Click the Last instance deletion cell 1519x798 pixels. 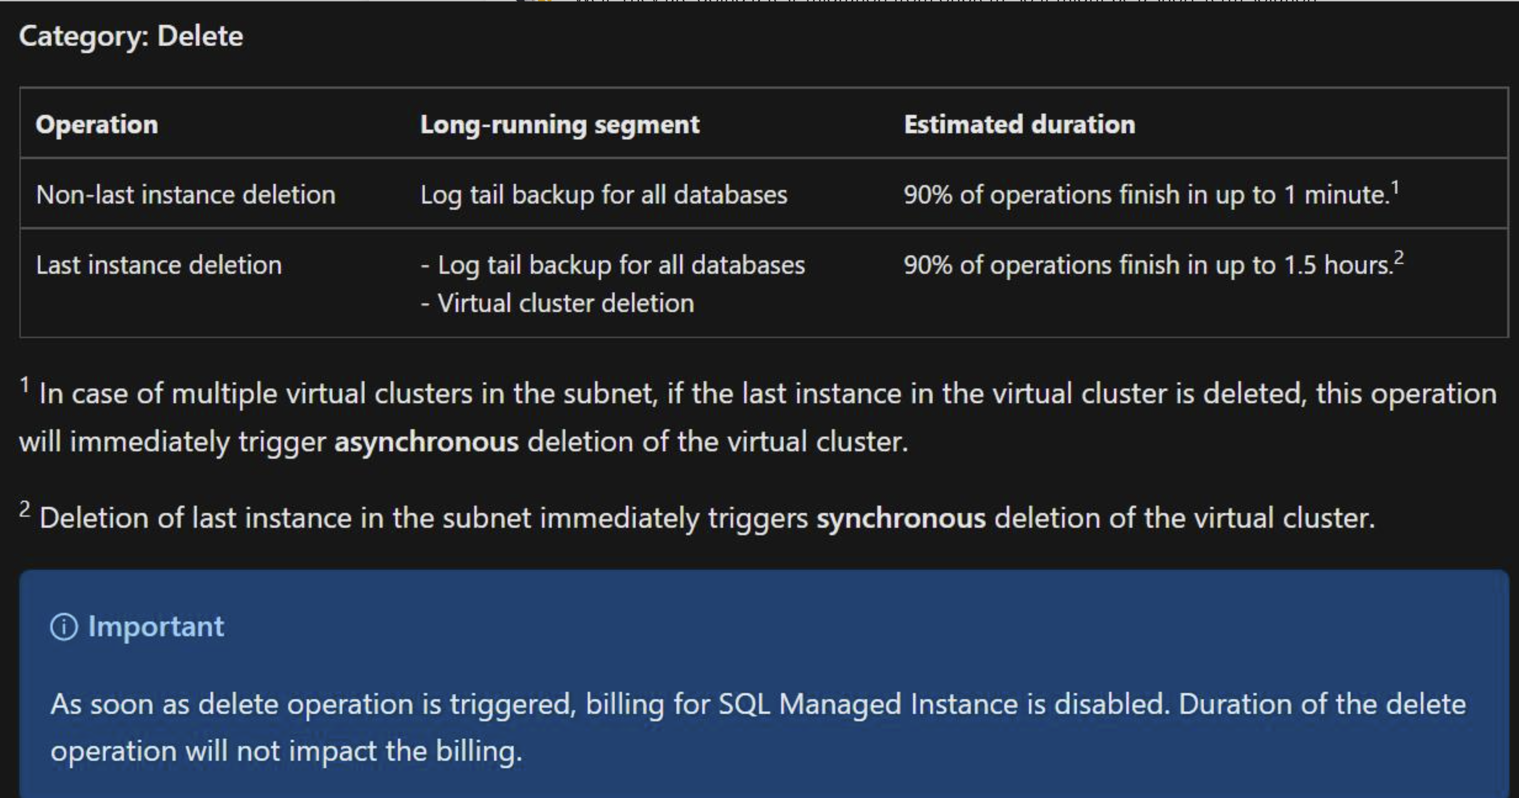159,265
